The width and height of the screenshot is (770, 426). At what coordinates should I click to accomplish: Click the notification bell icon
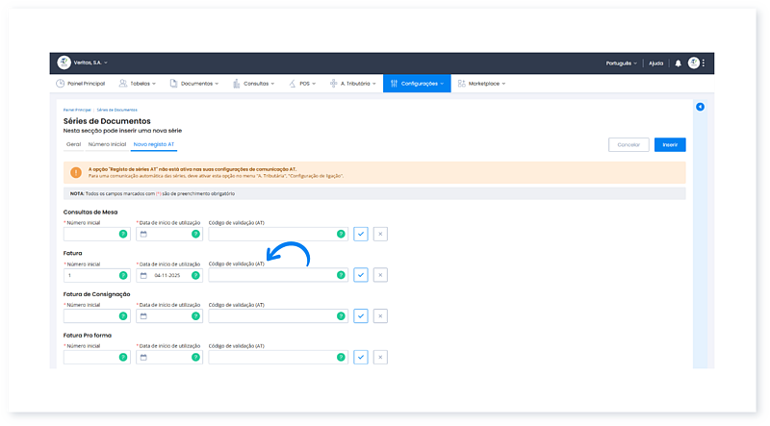coord(678,63)
